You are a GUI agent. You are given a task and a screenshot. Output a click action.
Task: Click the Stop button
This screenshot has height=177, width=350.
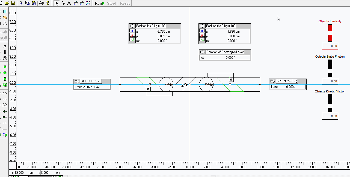tap(112, 3)
